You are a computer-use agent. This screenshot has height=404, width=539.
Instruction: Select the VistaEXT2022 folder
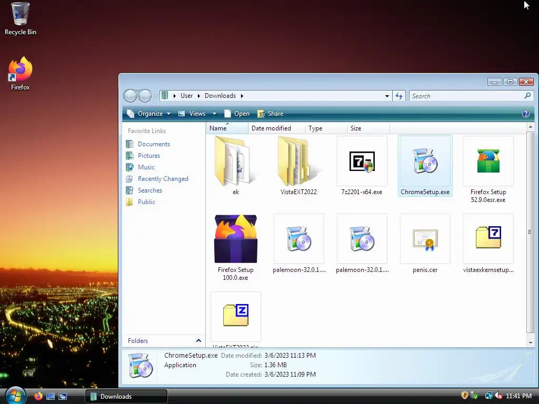(x=298, y=166)
